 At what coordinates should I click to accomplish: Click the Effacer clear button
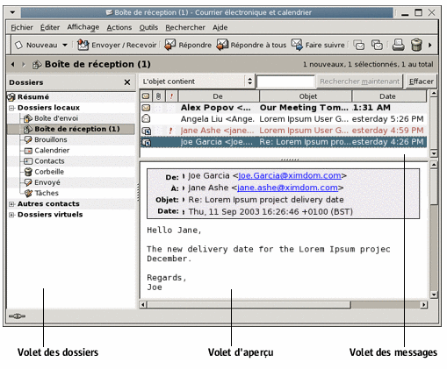coord(421,82)
